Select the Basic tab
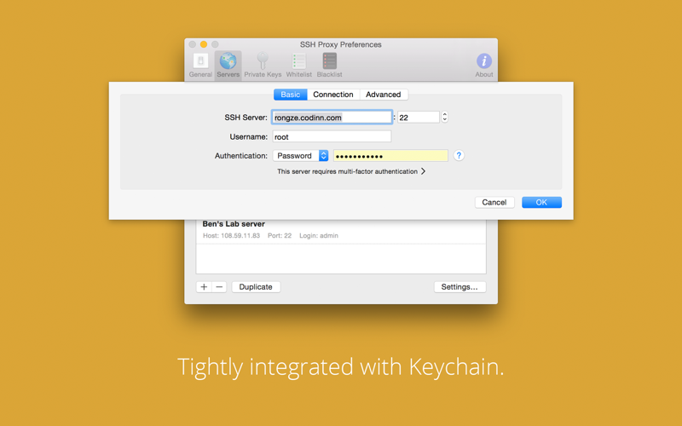The height and width of the screenshot is (426, 682). tap(290, 95)
